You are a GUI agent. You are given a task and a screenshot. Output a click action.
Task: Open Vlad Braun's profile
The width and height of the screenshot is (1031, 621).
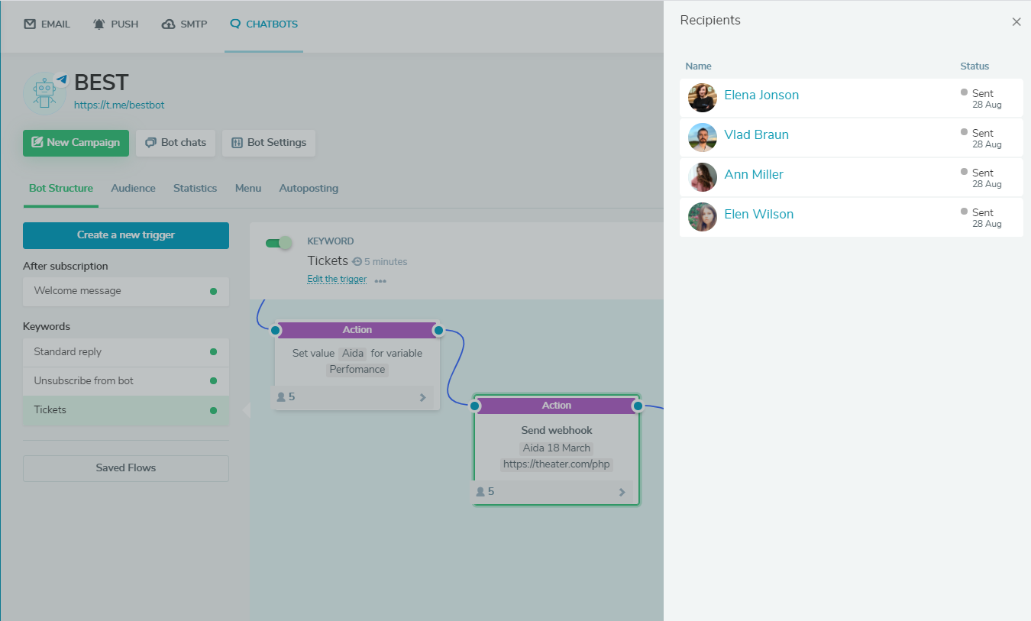[x=756, y=135]
